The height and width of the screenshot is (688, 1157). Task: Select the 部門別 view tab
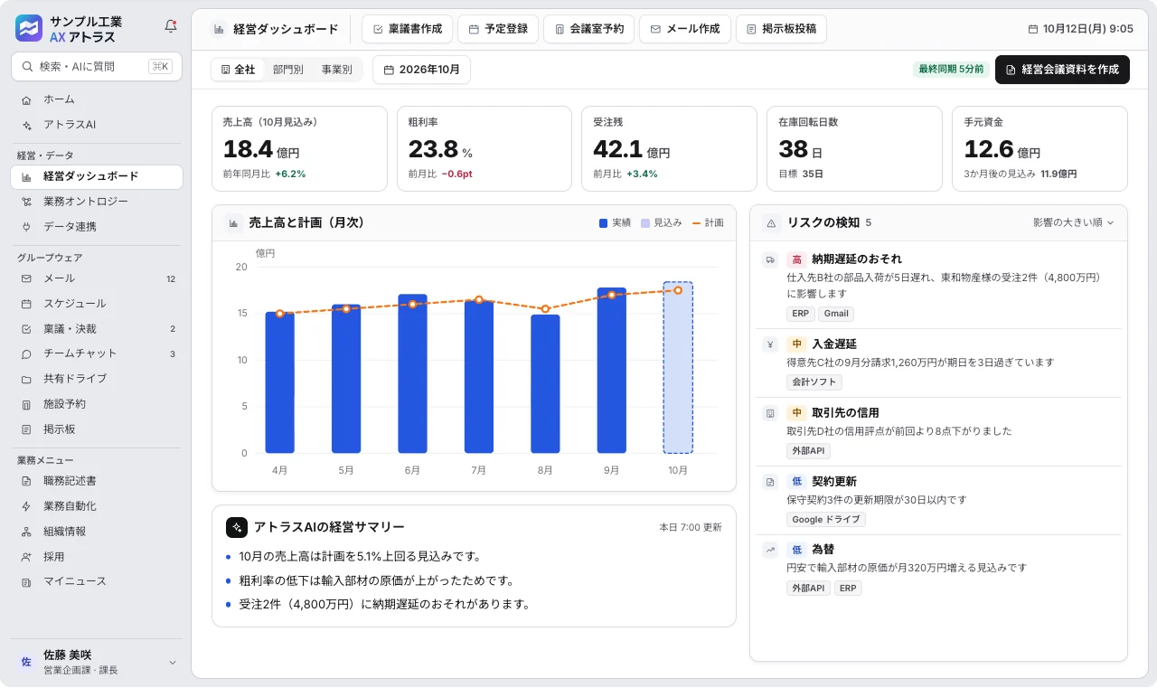[288, 70]
